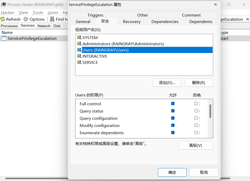Switch to Processes tab in Process Hacker

pyautogui.click(x=9, y=26)
